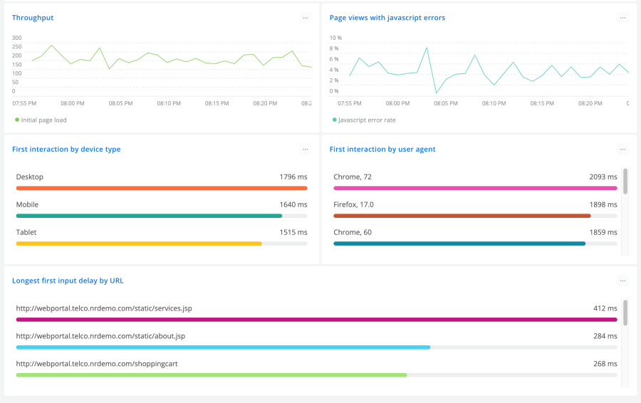
Task: Open ellipsis menu for First interaction by user agent
Action: point(622,150)
